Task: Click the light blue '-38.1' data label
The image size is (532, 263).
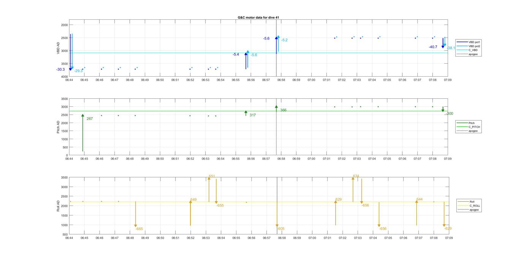Action: tap(451, 48)
